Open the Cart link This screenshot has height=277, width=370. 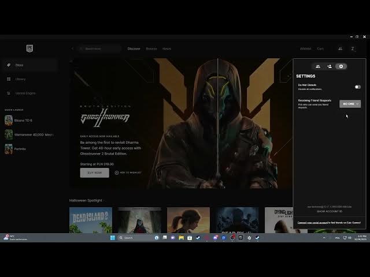[320, 48]
